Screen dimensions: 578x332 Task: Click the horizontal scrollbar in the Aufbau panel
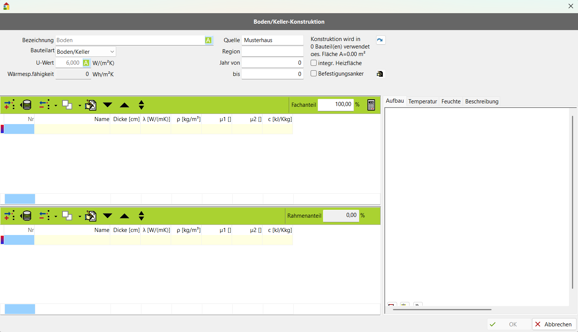[x=442, y=309]
